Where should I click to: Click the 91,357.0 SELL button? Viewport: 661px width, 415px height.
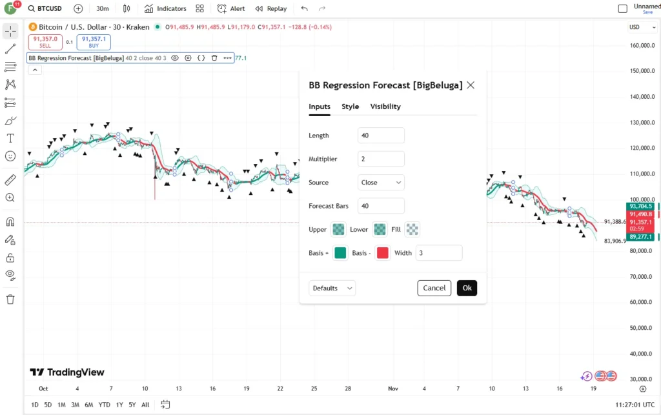(x=45, y=42)
